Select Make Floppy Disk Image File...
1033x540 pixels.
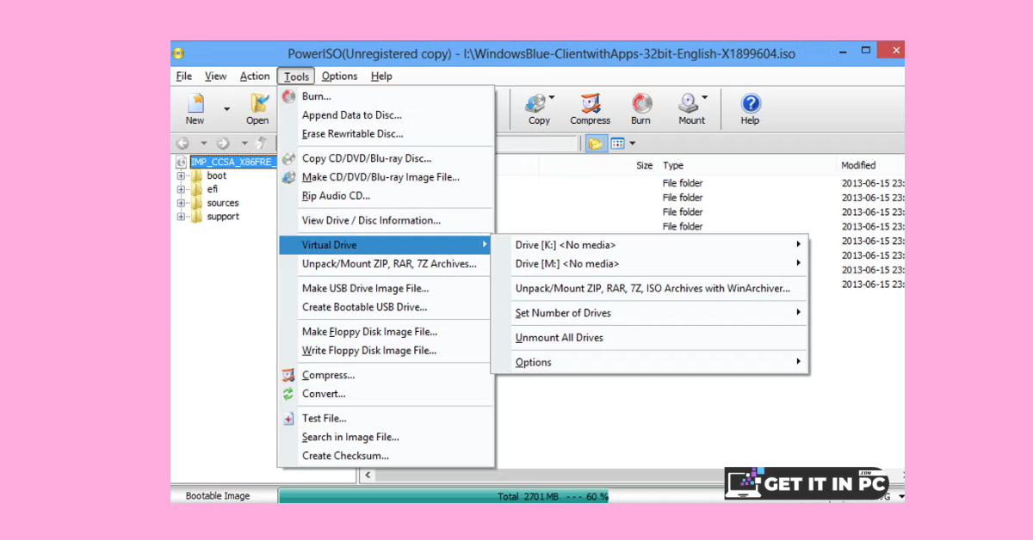(386, 332)
